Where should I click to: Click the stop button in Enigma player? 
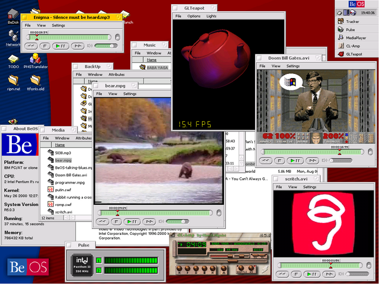(x=45, y=46)
